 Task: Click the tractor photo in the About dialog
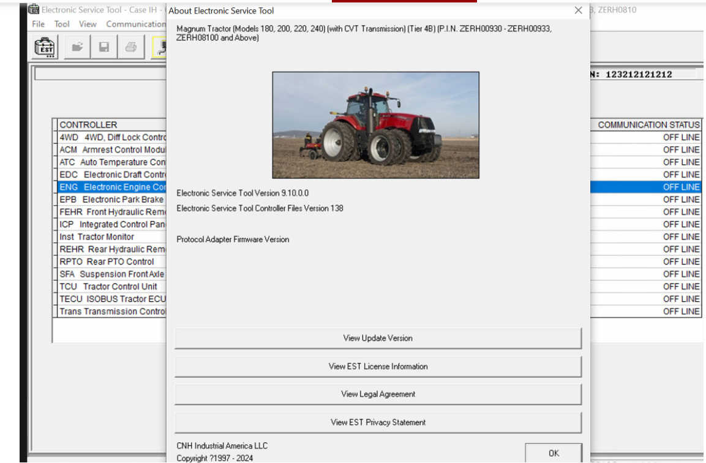click(x=375, y=124)
